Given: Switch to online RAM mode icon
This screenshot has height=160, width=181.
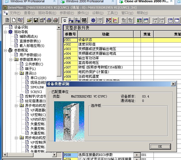Looking at the screenshot, I should coord(71,20).
